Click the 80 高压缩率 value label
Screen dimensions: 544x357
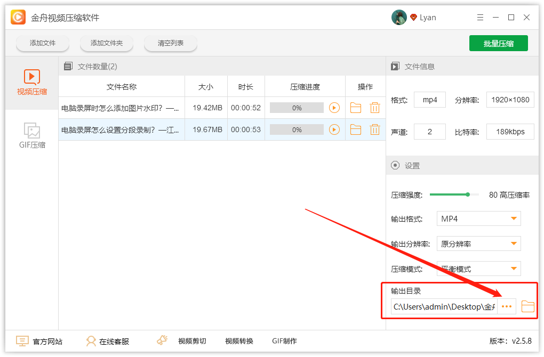tap(509, 195)
